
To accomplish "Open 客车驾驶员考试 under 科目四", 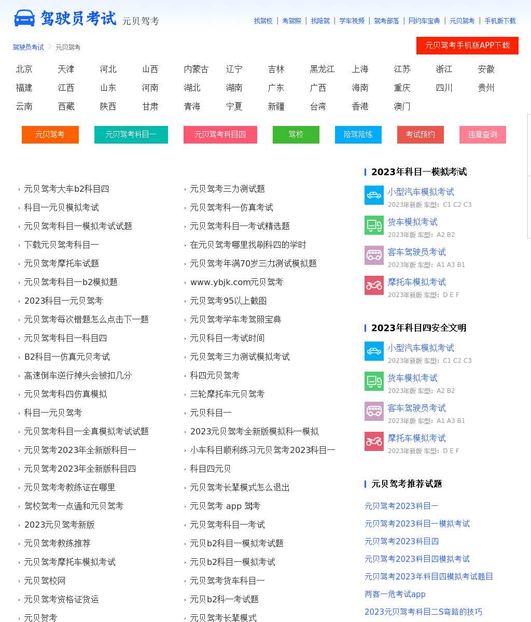I will (x=416, y=408).
